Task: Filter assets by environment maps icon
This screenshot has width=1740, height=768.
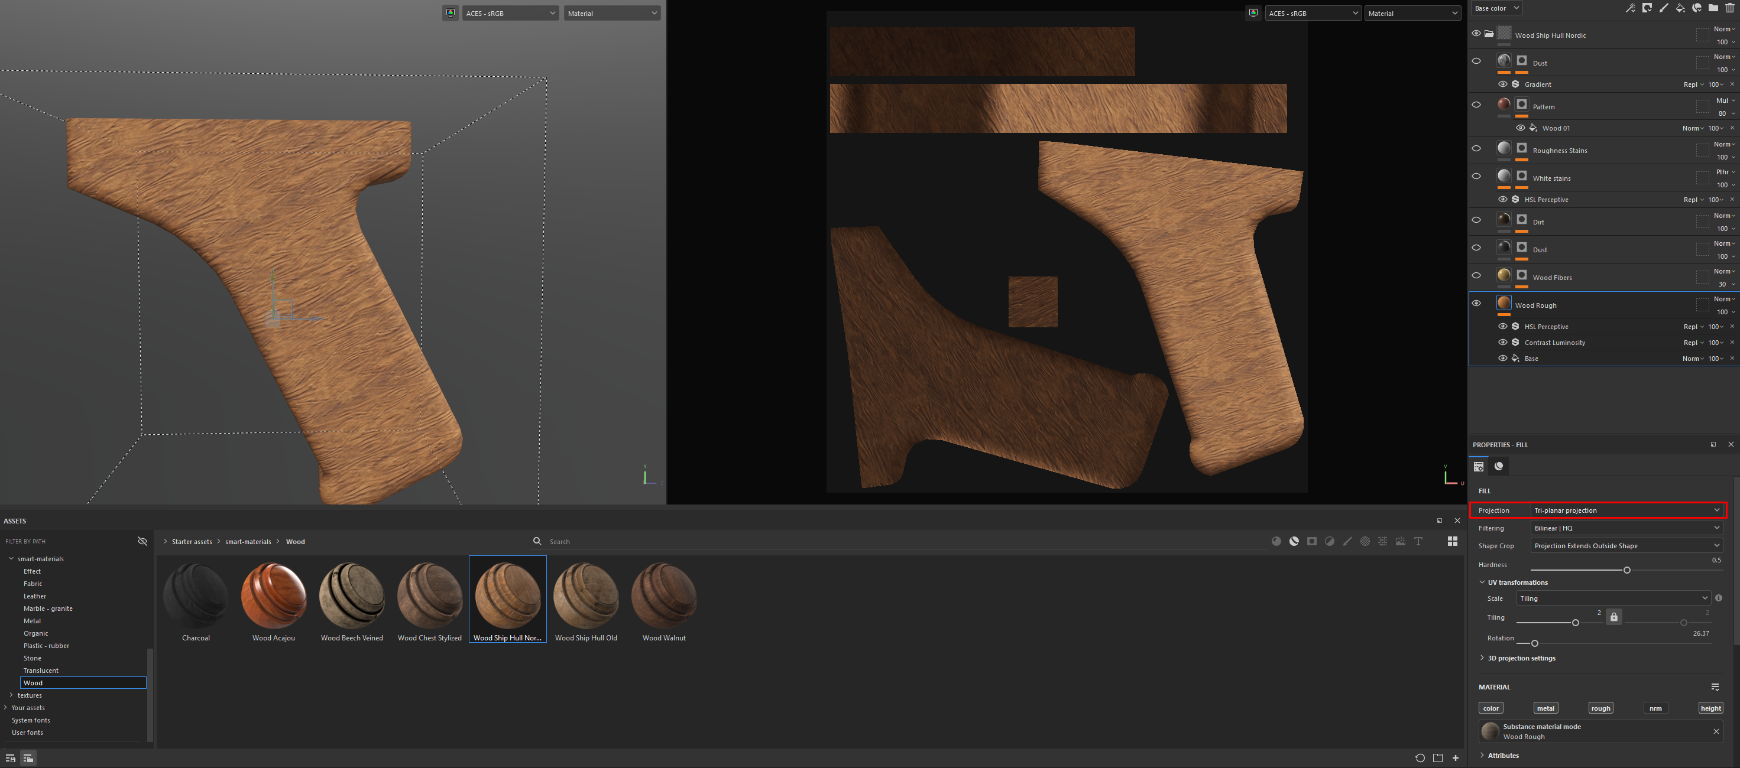Action: tap(1400, 541)
